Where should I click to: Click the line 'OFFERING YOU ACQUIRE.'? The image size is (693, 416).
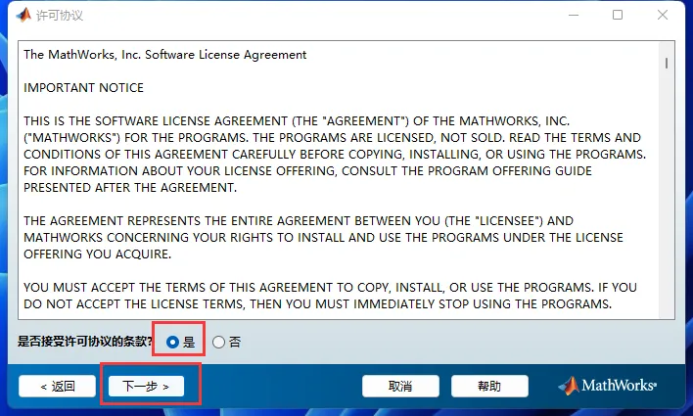[97, 254]
